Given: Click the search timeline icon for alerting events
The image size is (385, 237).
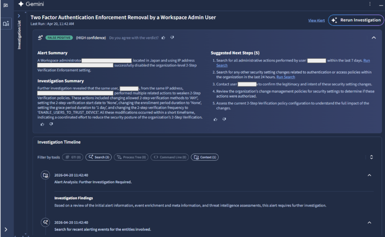Looking at the screenshot, I should click(45, 222).
